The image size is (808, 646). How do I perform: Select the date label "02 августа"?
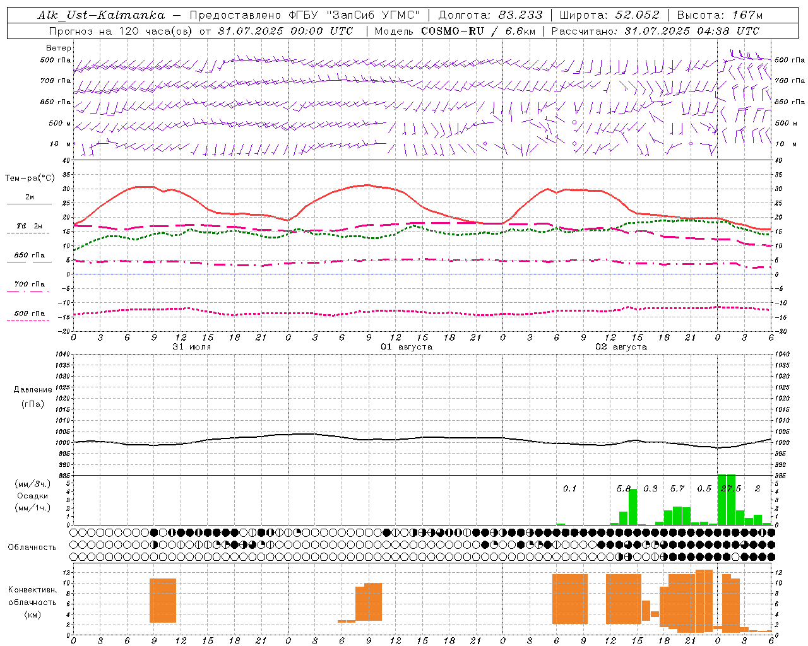pyautogui.click(x=621, y=347)
